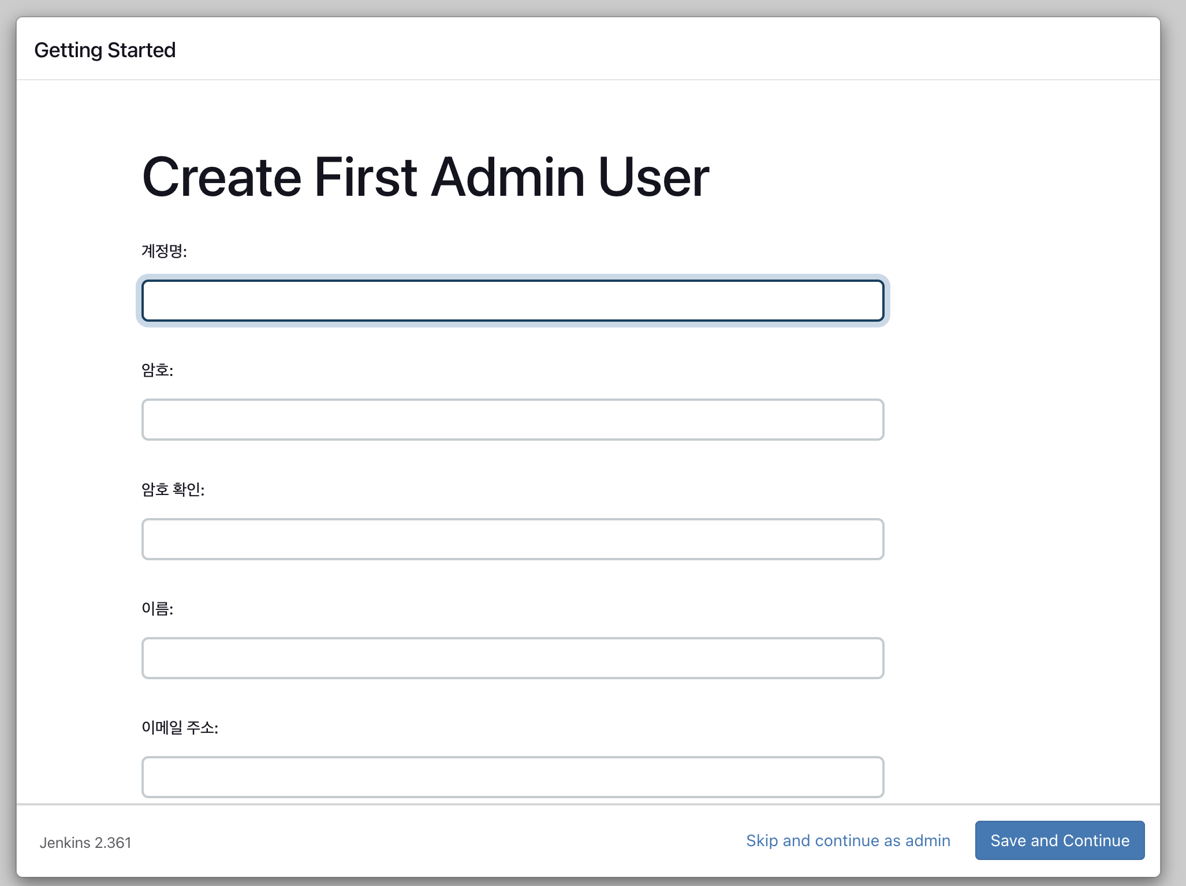The height and width of the screenshot is (886, 1186).
Task: Select the 암호 확인 confirm password field
Action: pos(512,539)
